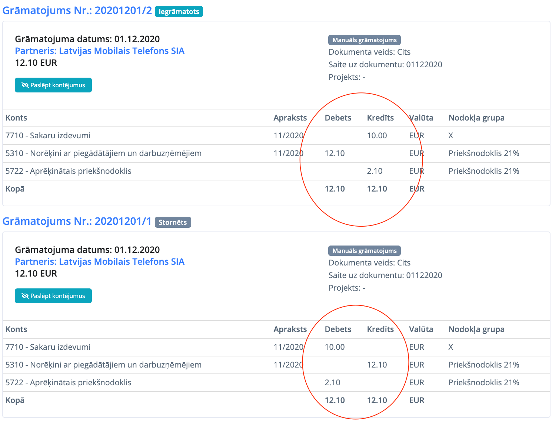Hide postings with Paslēpt kontējumus in entry 20201201/1
Viewport: 552px width, 423px height.
click(x=53, y=296)
